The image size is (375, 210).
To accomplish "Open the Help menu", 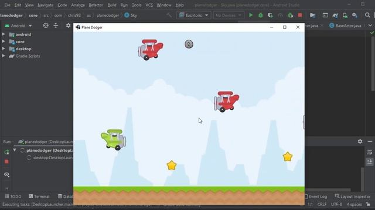I will click(180, 5).
